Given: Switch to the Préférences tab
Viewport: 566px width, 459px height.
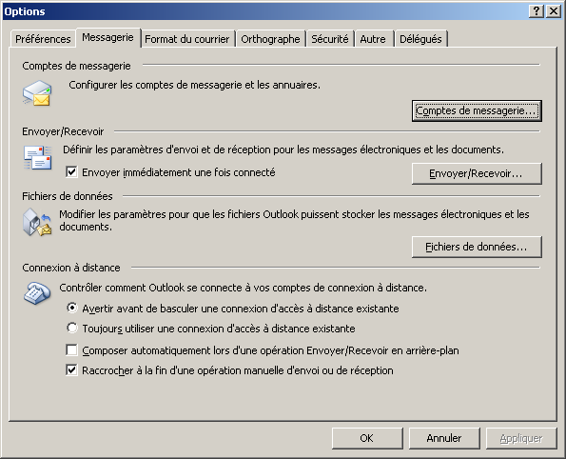Looking at the screenshot, I should coord(43,39).
